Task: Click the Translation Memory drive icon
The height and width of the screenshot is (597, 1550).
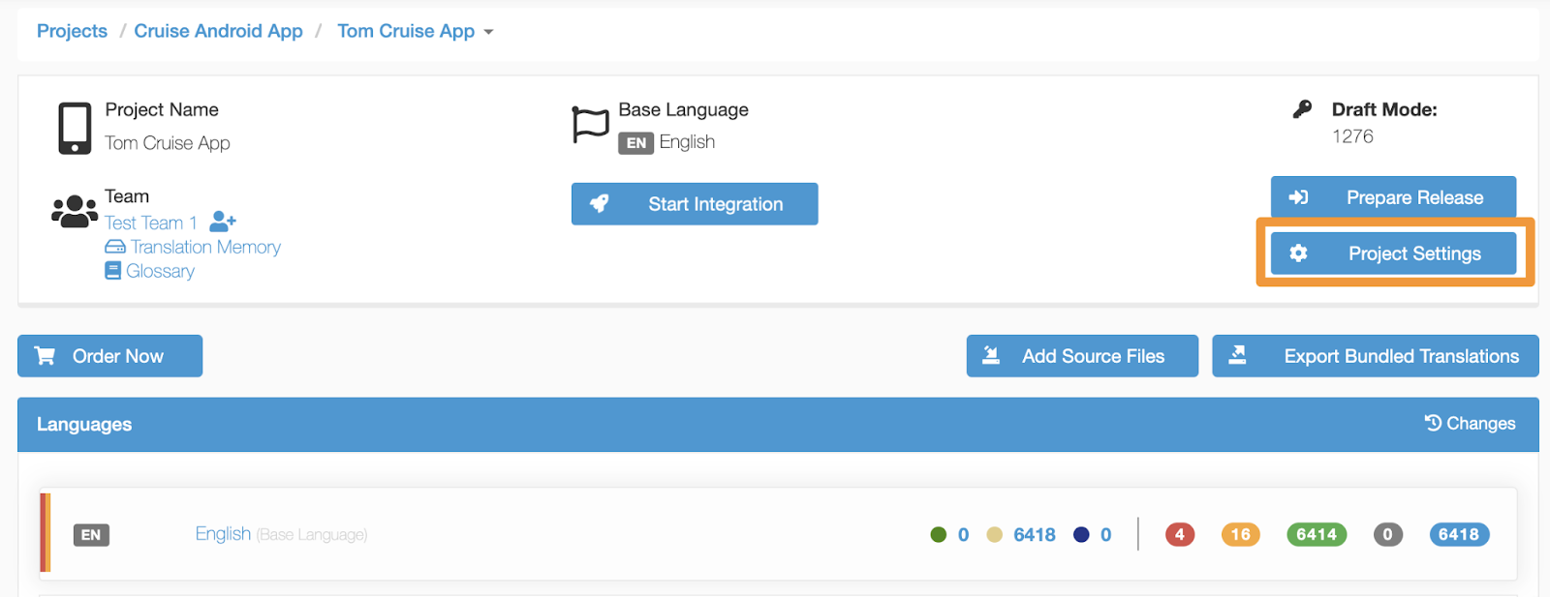Action: click(115, 247)
